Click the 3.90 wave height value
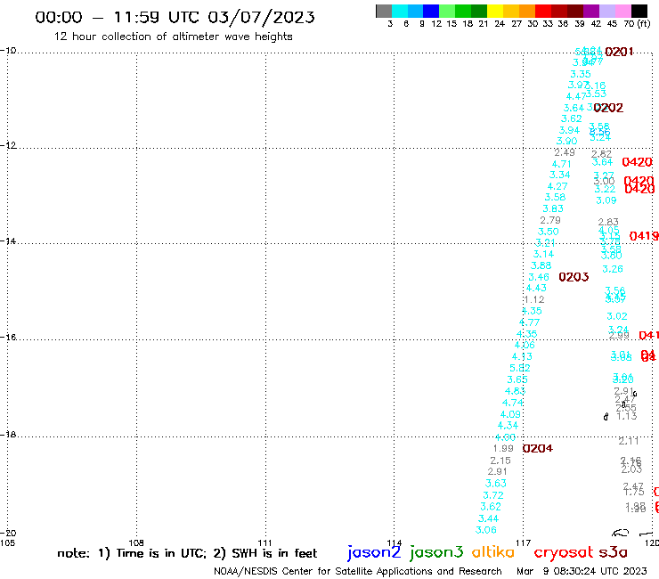 pos(566,141)
